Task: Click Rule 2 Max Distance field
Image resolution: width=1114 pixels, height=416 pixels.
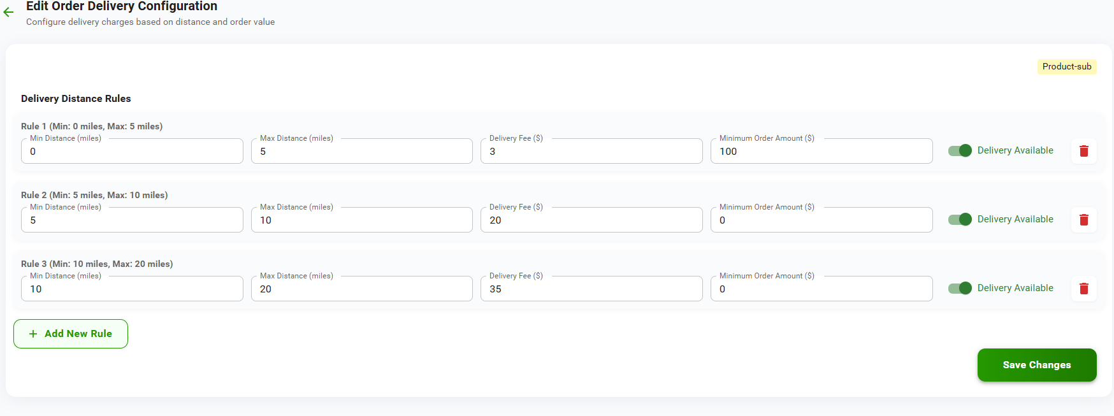Action: click(361, 220)
